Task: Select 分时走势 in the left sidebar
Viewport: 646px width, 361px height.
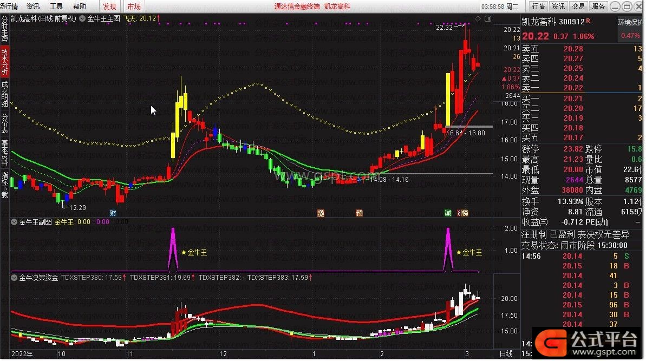Action: click(4, 29)
